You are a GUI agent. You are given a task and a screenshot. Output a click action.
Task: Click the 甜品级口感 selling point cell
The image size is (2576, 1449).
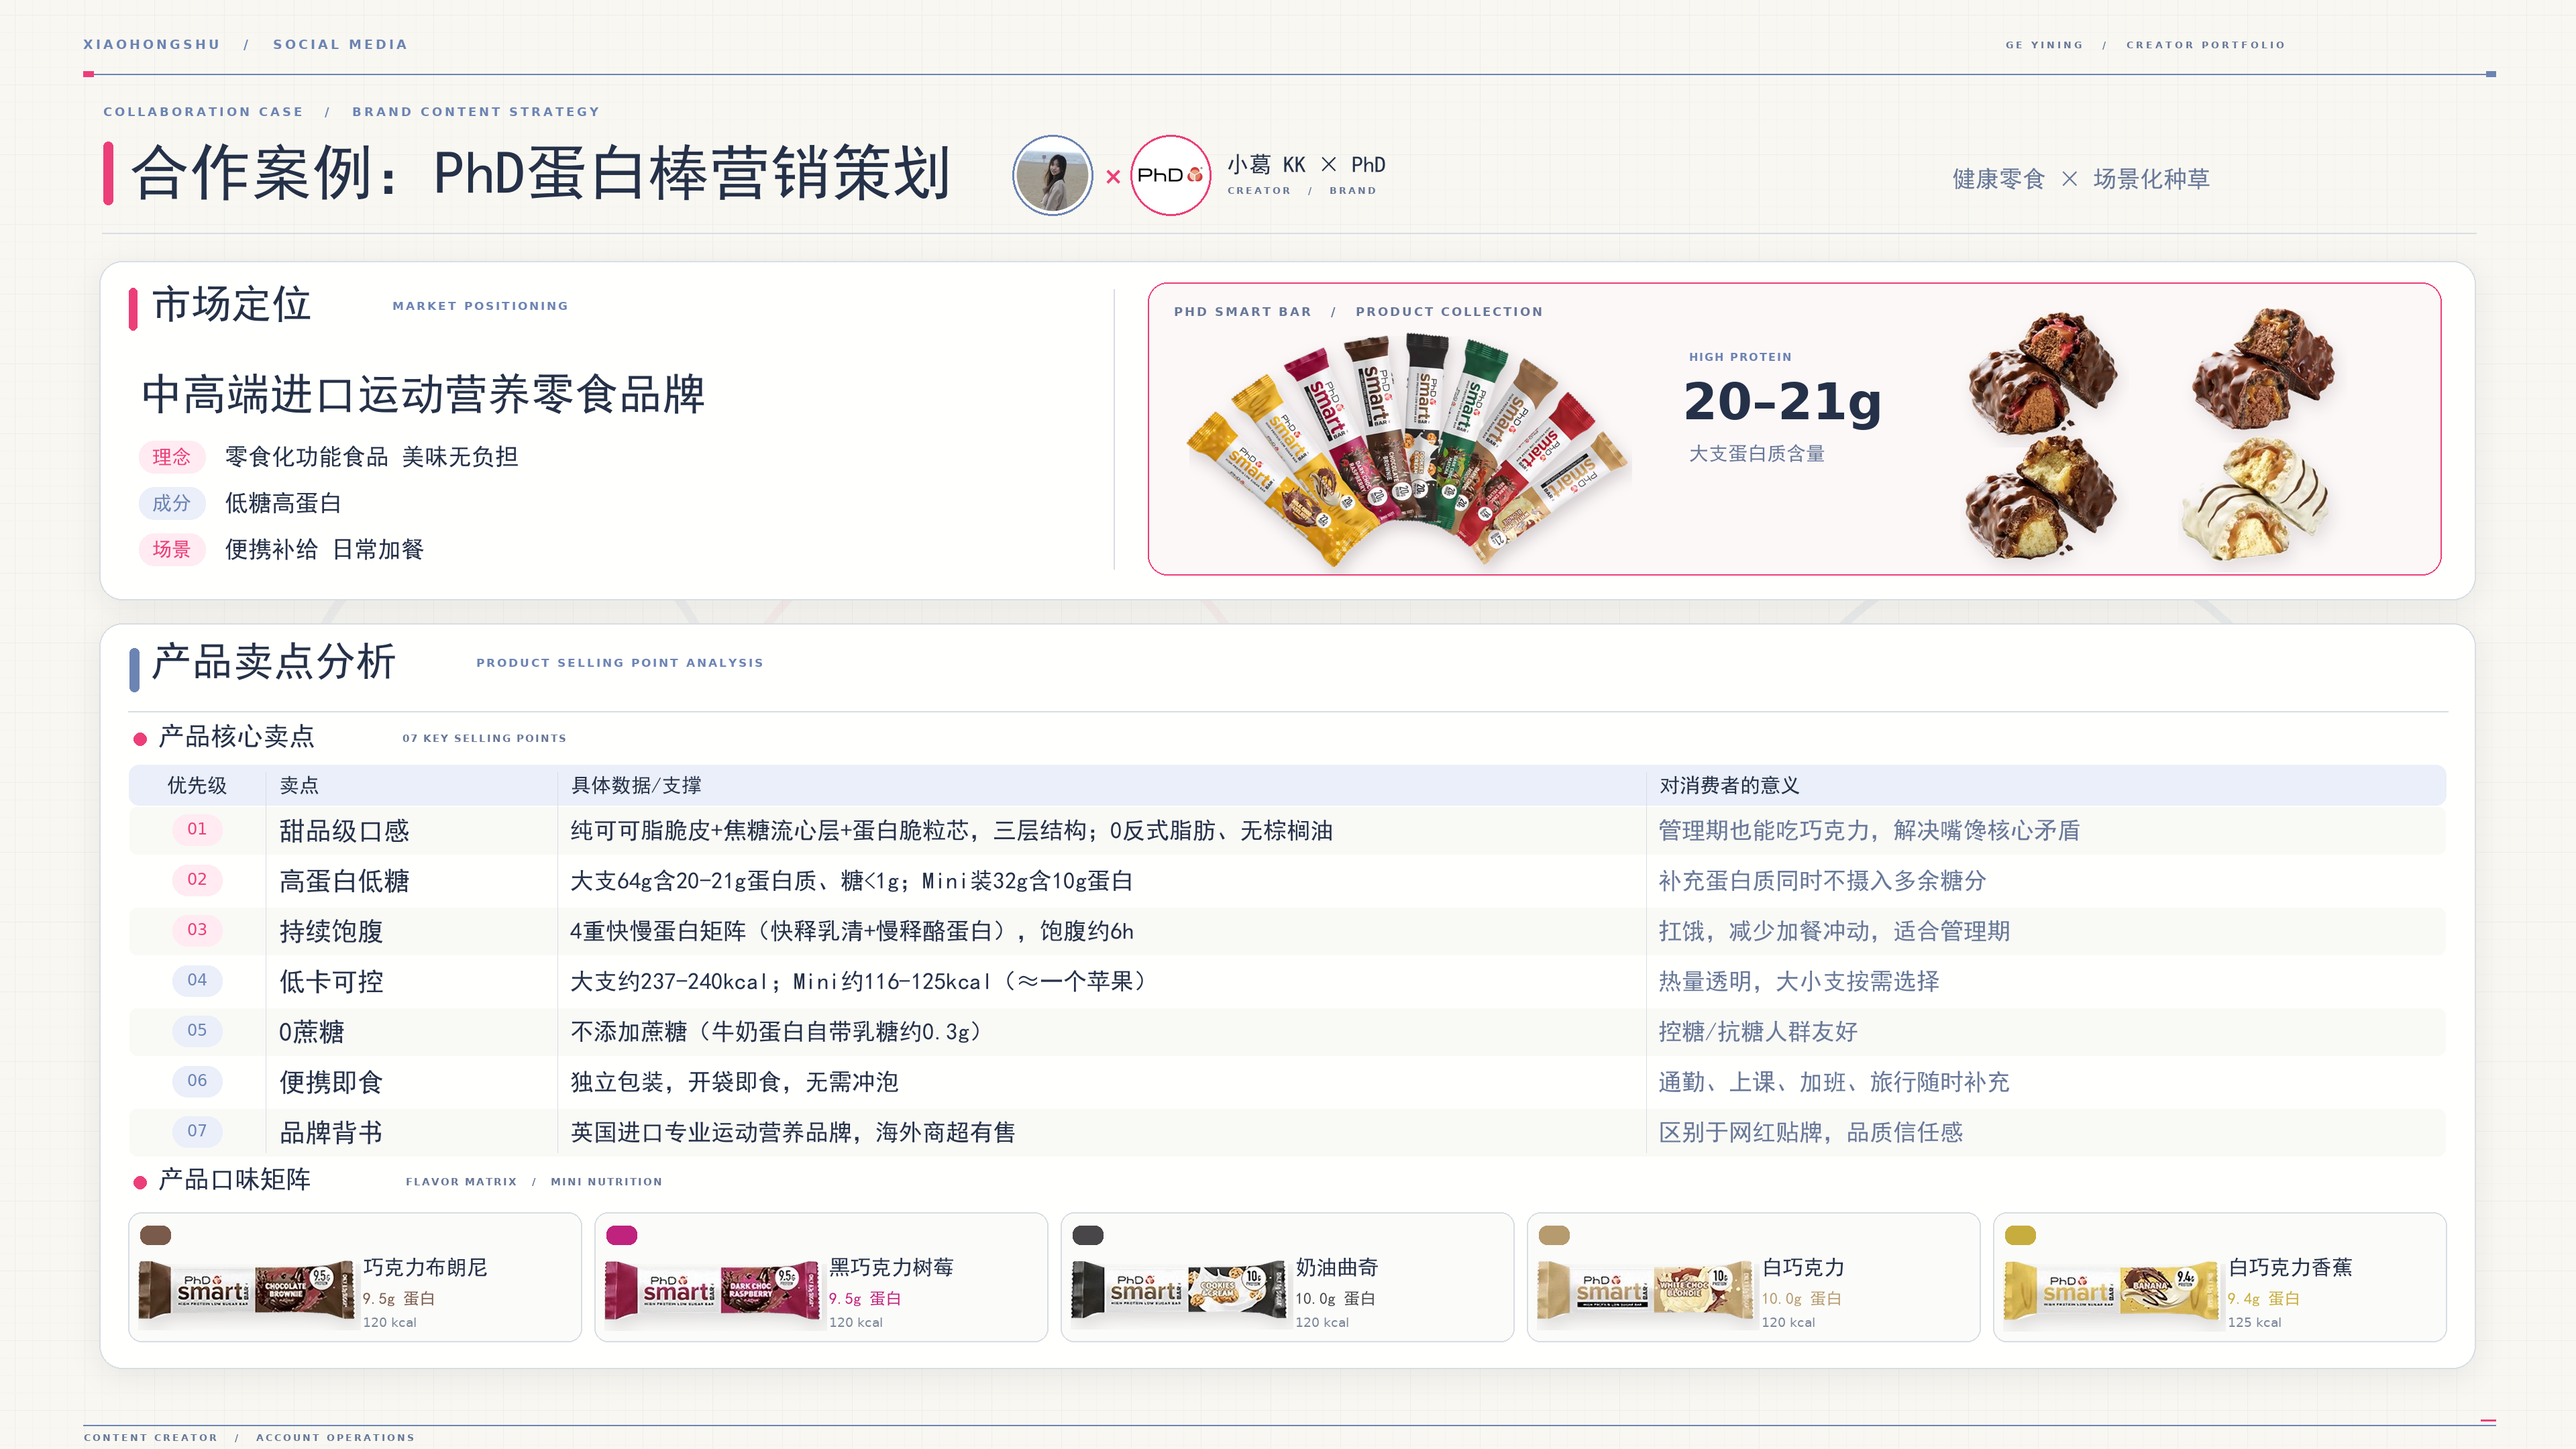[344, 831]
